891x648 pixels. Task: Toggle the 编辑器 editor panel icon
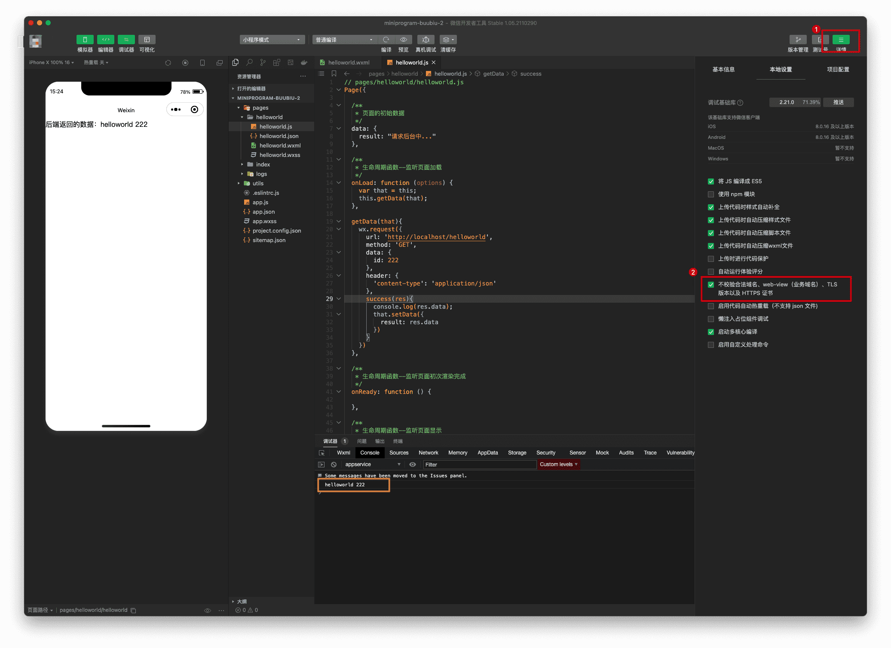[105, 40]
